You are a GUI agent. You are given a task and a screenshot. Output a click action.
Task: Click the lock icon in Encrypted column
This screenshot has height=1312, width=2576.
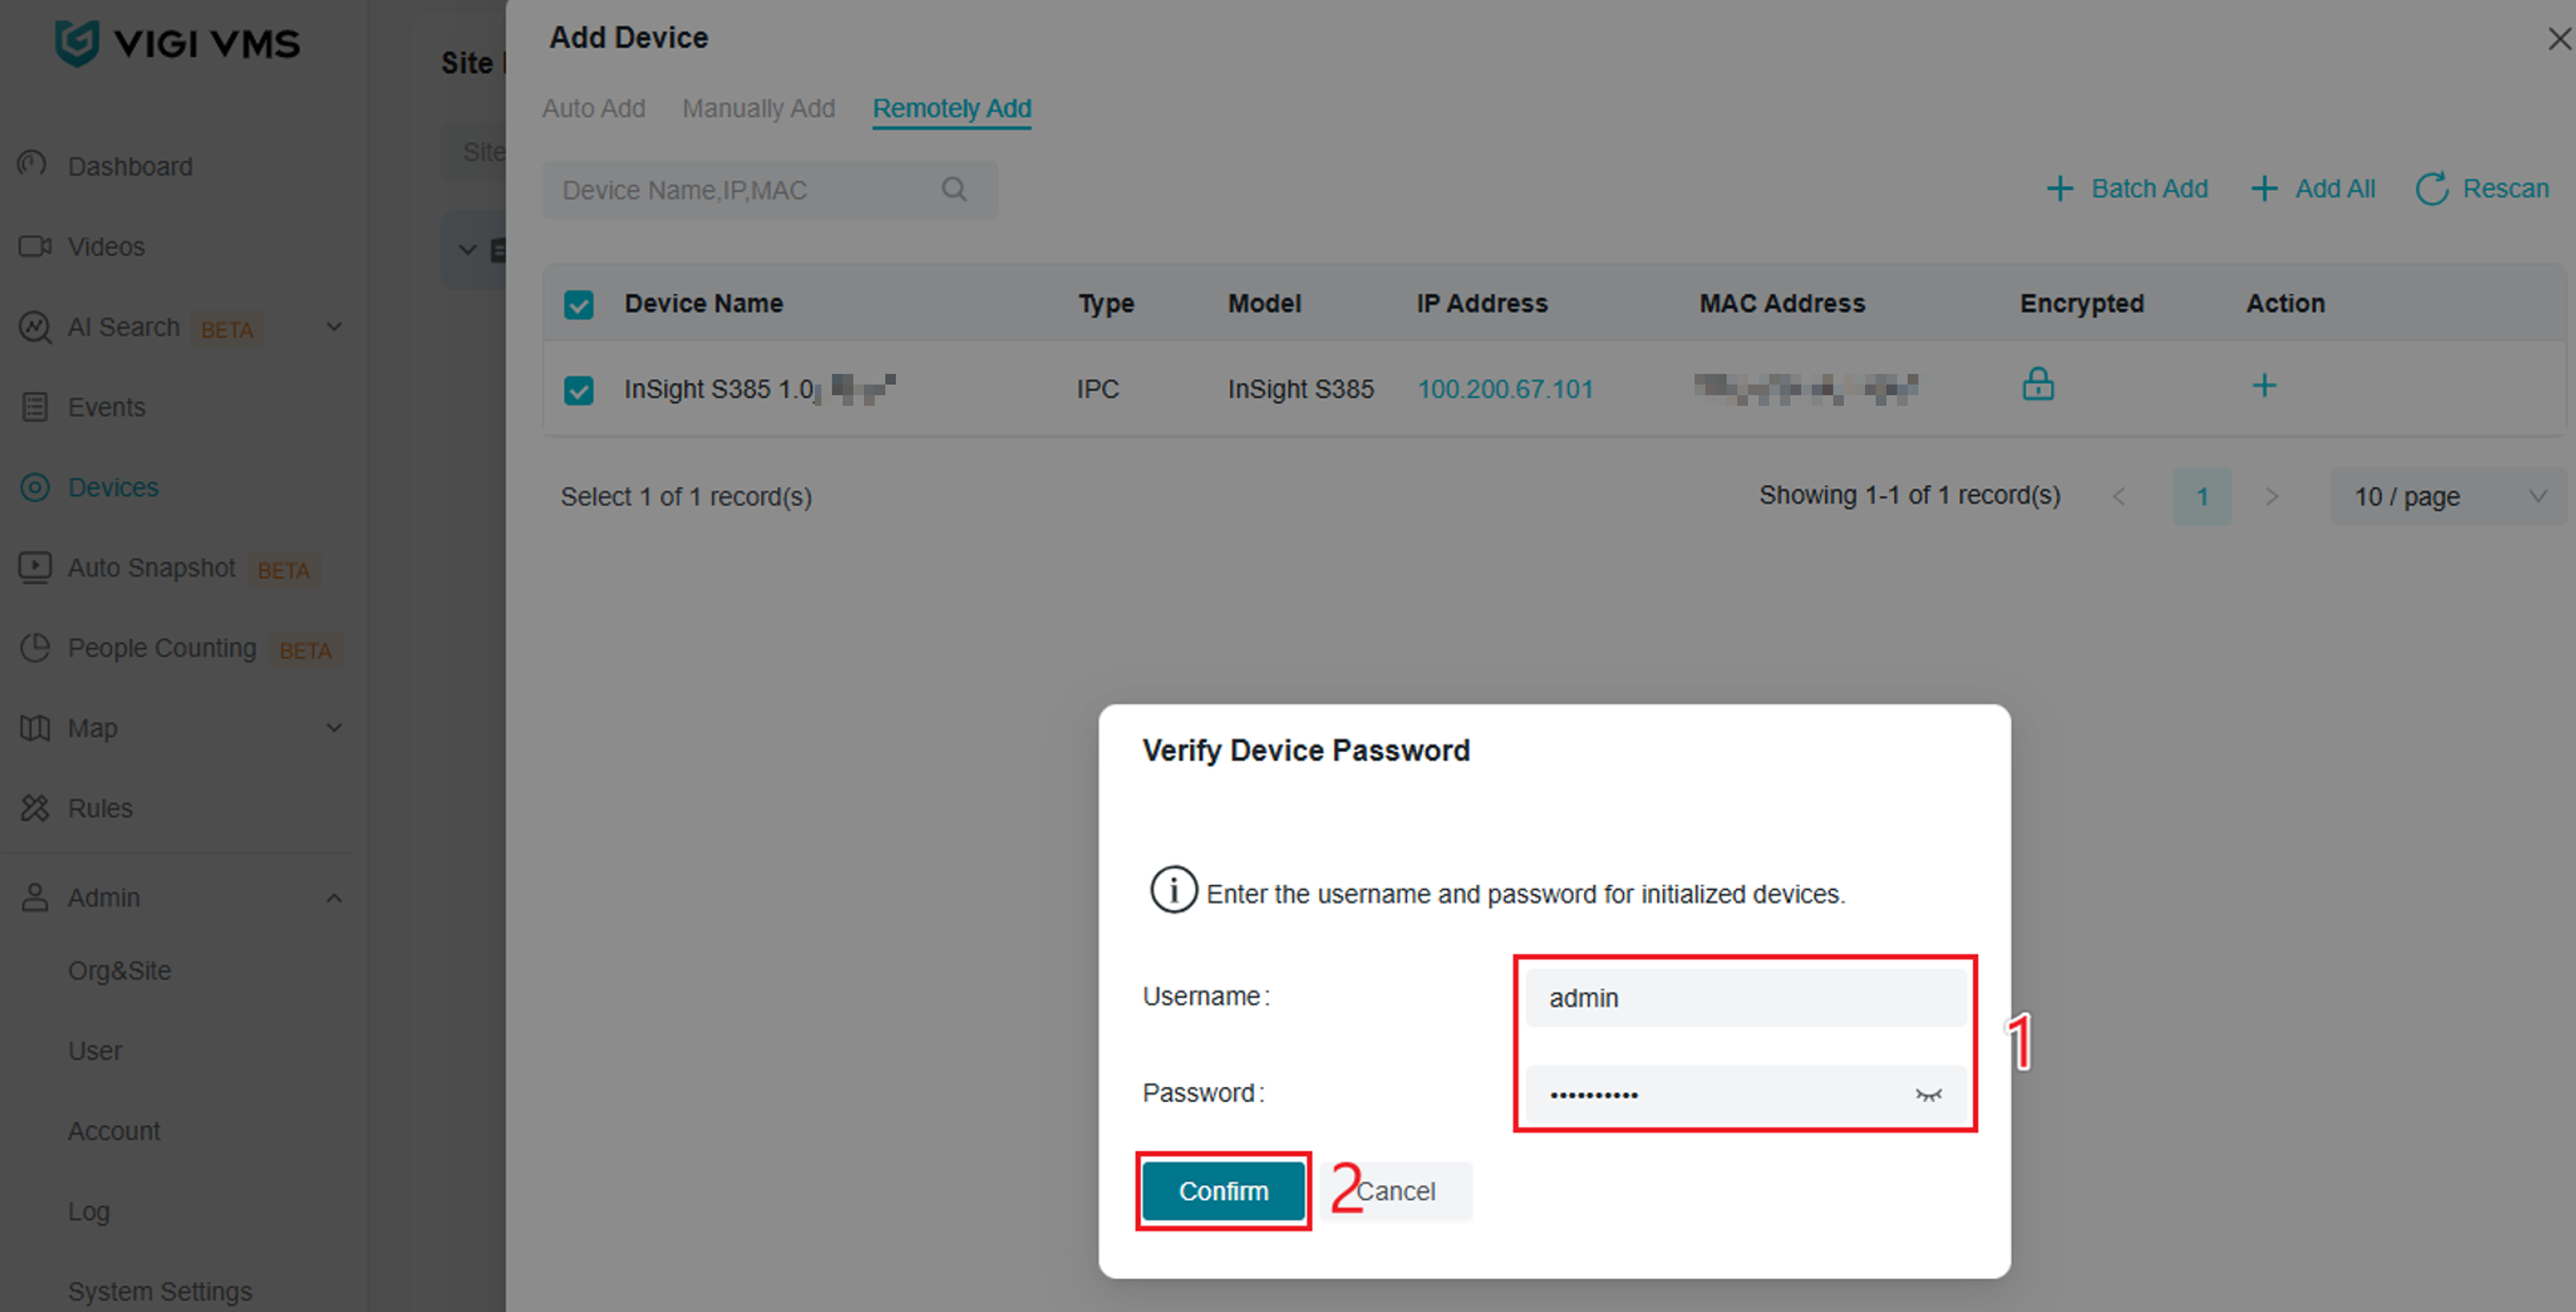2038,384
